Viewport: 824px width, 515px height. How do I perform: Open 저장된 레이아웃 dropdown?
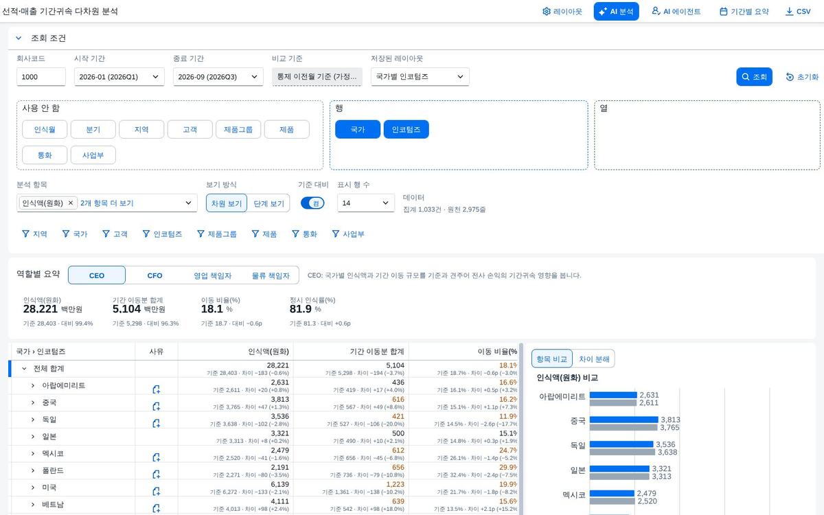pos(420,77)
